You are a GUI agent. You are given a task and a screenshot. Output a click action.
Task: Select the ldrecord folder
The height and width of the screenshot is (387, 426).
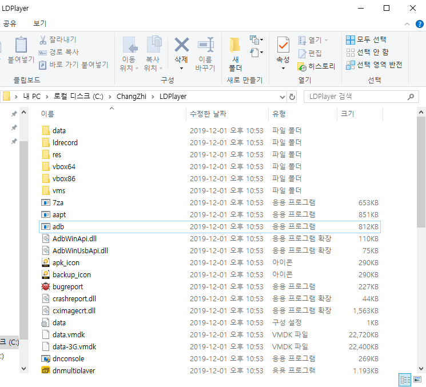coord(60,142)
